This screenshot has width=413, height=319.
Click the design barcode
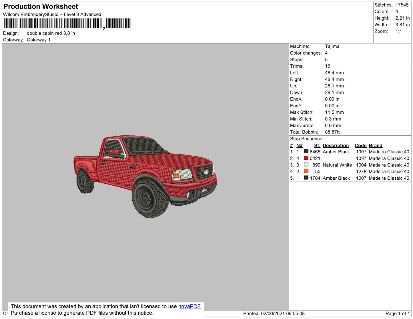67,23
